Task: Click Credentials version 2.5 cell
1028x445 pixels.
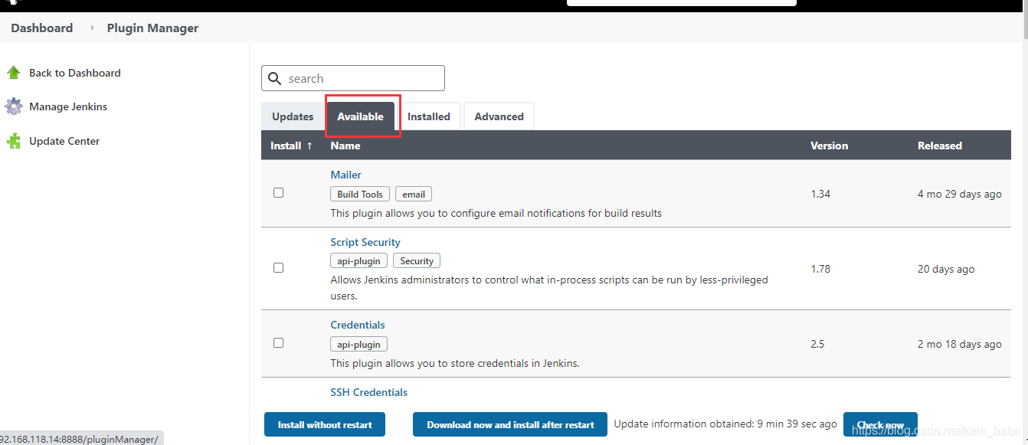Action: pos(817,344)
